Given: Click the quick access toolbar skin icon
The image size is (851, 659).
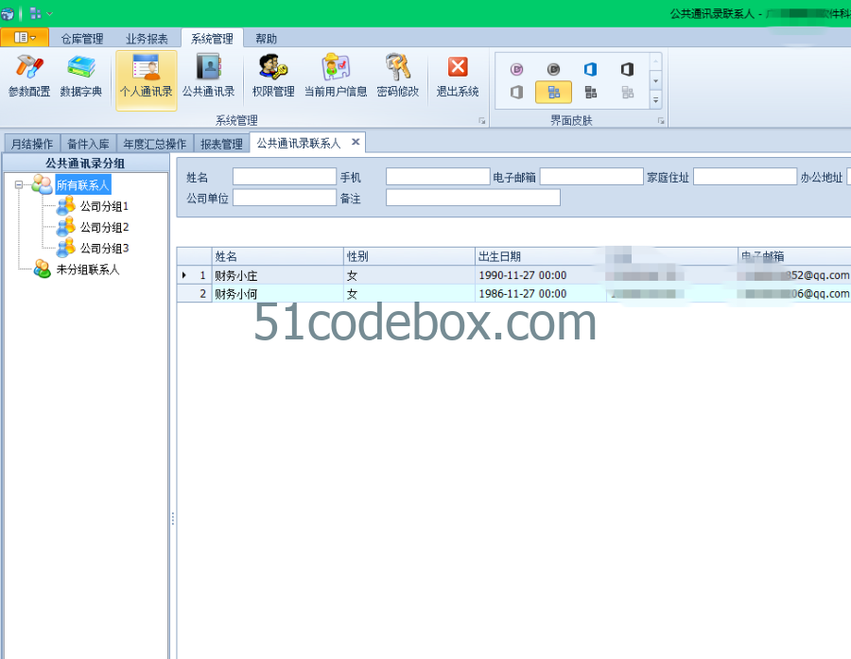Looking at the screenshot, I should point(35,13).
